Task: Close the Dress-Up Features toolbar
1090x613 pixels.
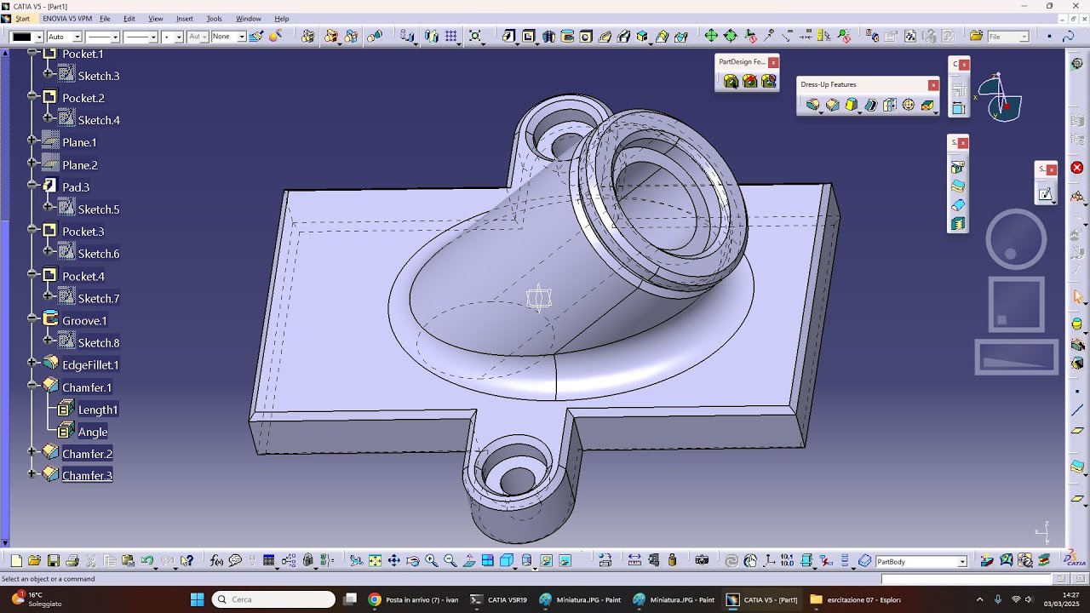Action: (x=933, y=84)
